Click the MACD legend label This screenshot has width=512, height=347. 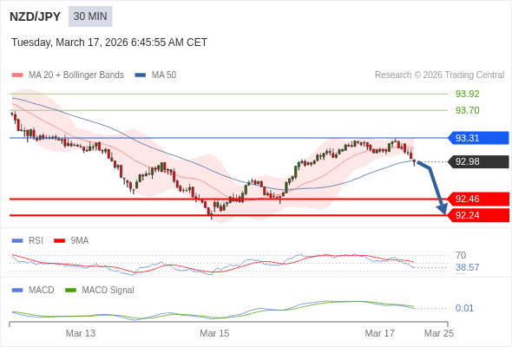(x=42, y=291)
